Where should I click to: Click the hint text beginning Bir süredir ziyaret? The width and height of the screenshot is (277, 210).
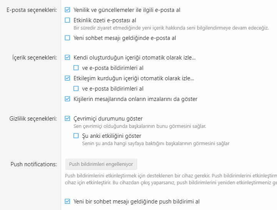(x=171, y=28)
